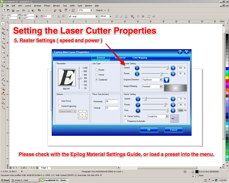Enable the Center-Engraving checkbox
Image resolution: width=229 pixels, height=183 pixels.
[x=59, y=106]
